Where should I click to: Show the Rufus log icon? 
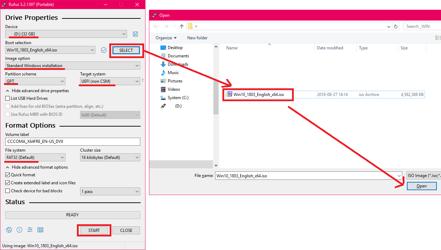pos(40,230)
